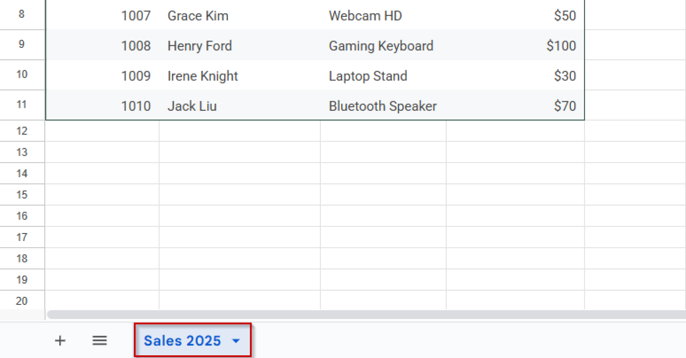Select row header 12
686x358 pixels.
click(x=22, y=130)
